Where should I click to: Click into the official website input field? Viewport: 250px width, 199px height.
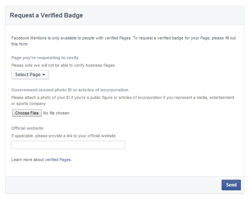(68, 145)
